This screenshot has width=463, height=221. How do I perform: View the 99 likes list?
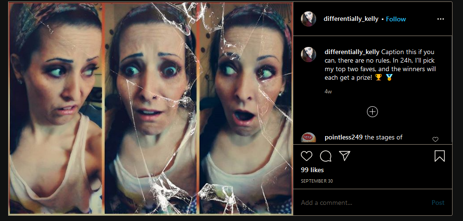[312, 170]
